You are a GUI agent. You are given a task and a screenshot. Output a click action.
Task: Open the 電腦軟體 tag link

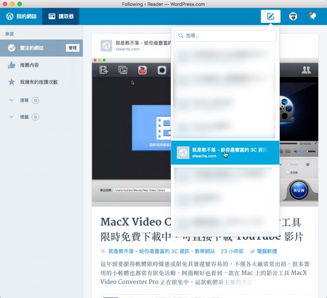(267, 251)
